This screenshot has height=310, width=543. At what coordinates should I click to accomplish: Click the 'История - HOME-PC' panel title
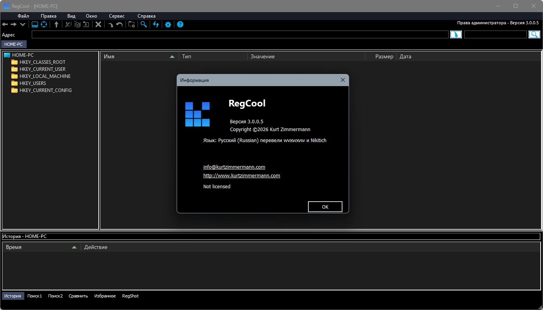click(x=25, y=236)
